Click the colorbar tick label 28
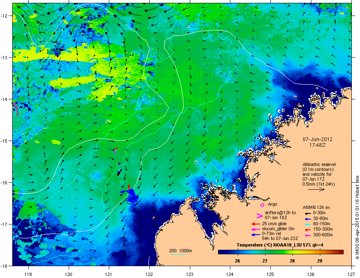Image resolution: width=360 pixels, height=278 pixels. pos(292,261)
